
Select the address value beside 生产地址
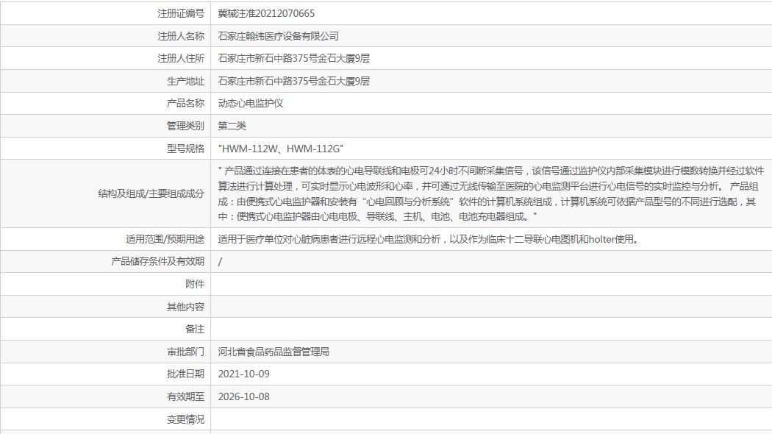click(293, 81)
